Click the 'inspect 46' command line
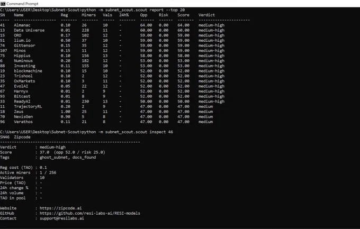This screenshot has width=360, height=229. tap(128, 132)
